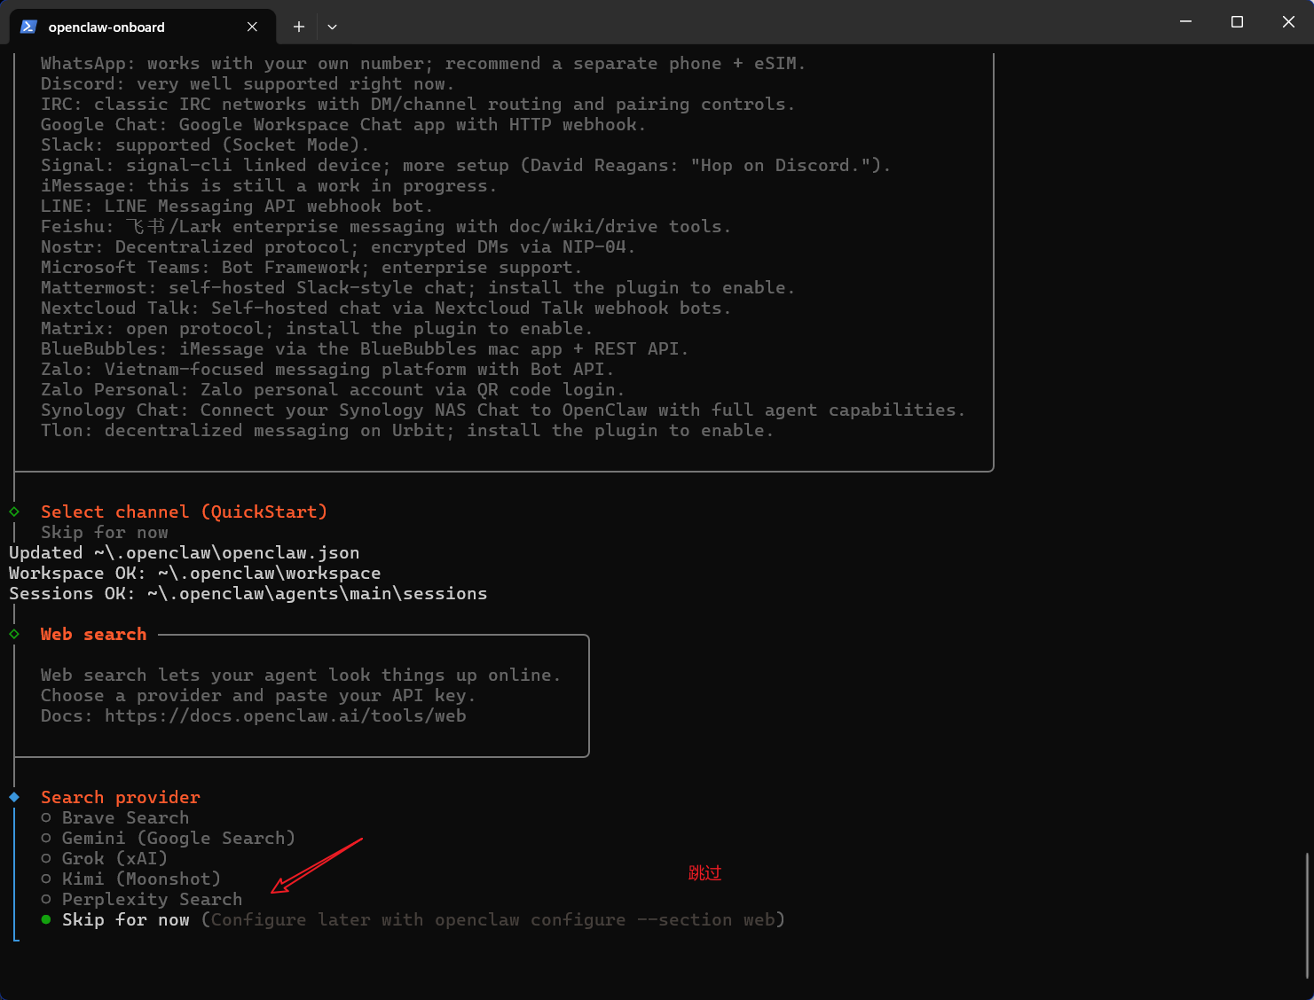Select the Kimi (Moonshot) option
Image resolution: width=1314 pixels, height=1000 pixels.
click(131, 879)
